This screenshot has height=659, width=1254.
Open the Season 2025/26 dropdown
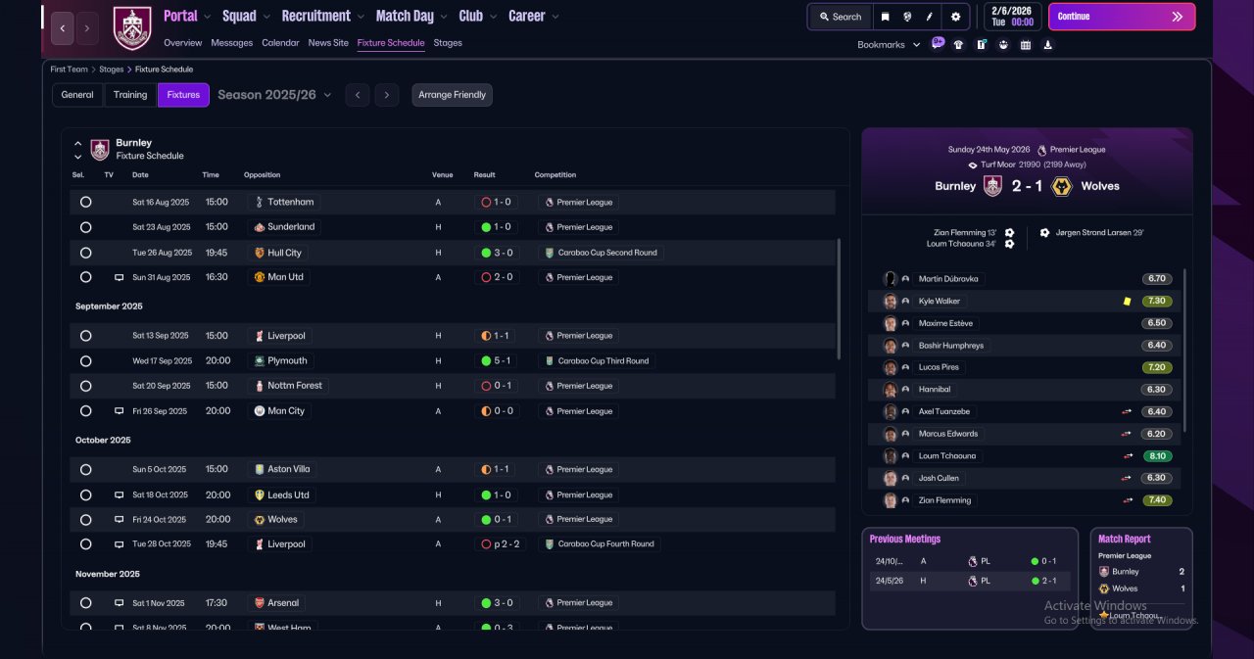point(274,95)
